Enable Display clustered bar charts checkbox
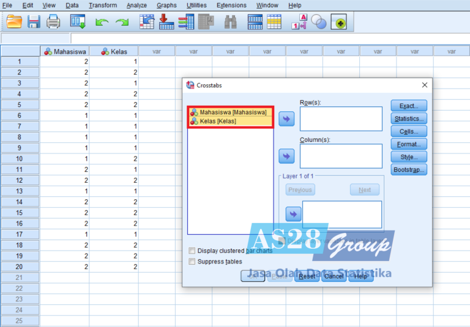The width and height of the screenshot is (470, 327). pos(192,251)
